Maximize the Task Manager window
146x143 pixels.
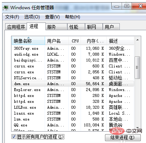[x=127, y=6]
